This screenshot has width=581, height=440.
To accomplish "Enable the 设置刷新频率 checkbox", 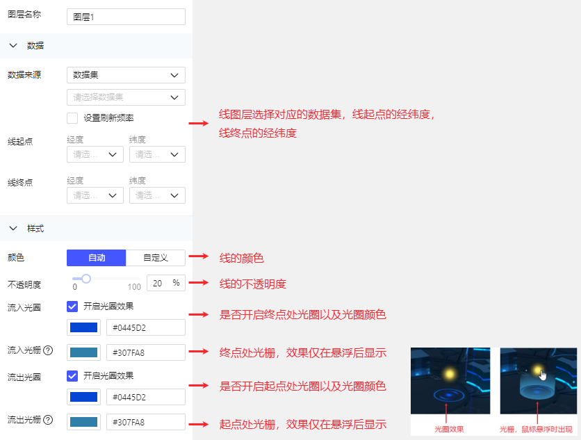I will pyautogui.click(x=72, y=118).
